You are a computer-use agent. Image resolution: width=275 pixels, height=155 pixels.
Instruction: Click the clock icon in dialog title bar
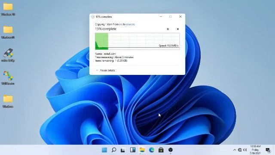pyautogui.click(x=93, y=17)
